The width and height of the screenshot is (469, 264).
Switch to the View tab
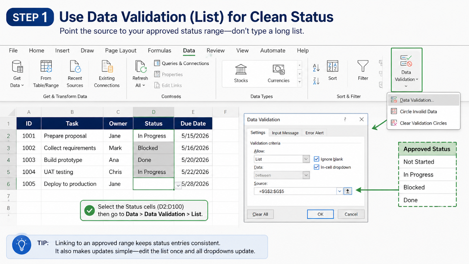(242, 50)
